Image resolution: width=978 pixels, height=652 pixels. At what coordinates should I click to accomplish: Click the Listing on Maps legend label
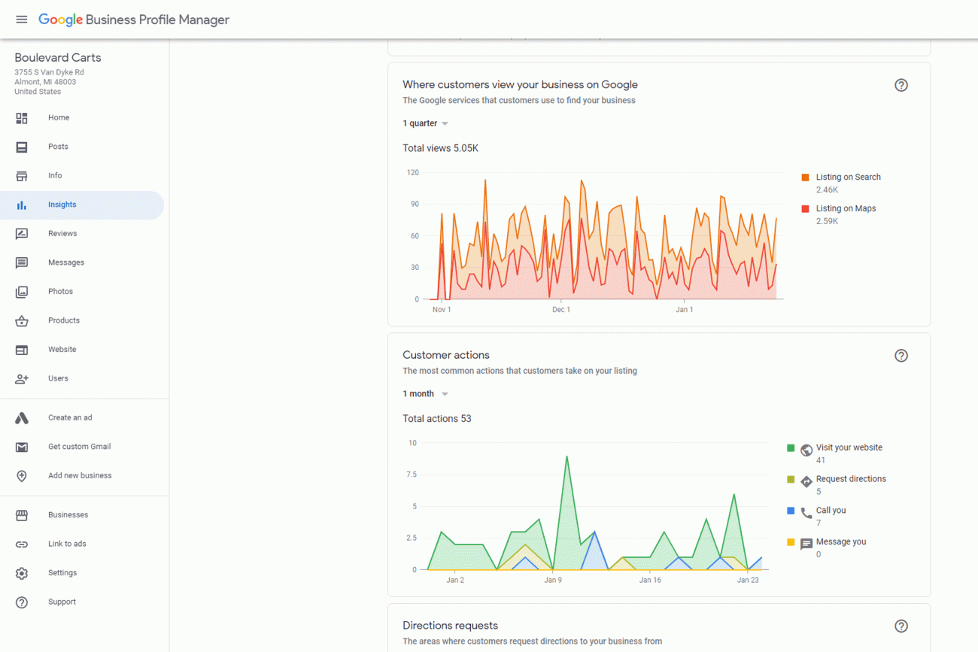pos(846,209)
